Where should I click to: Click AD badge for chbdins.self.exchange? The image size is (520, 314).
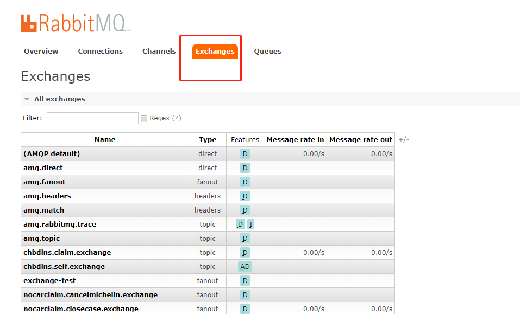click(245, 267)
